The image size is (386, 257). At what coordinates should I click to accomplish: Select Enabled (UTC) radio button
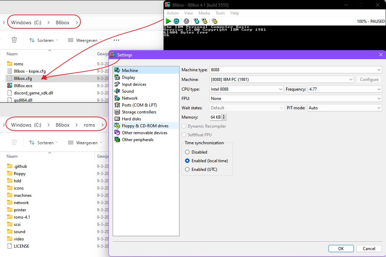click(187, 169)
